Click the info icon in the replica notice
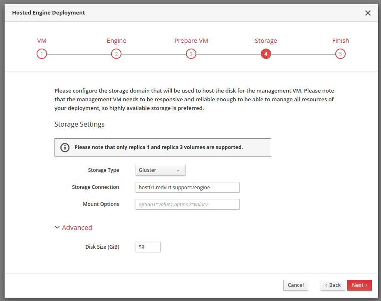The width and height of the screenshot is (381, 301). tap(65, 147)
